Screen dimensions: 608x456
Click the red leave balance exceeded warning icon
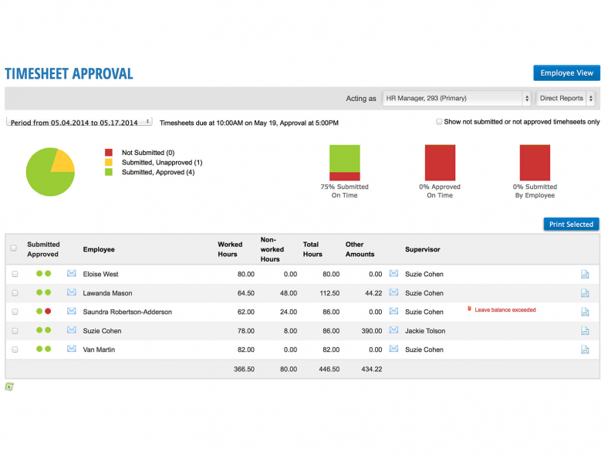point(469,309)
